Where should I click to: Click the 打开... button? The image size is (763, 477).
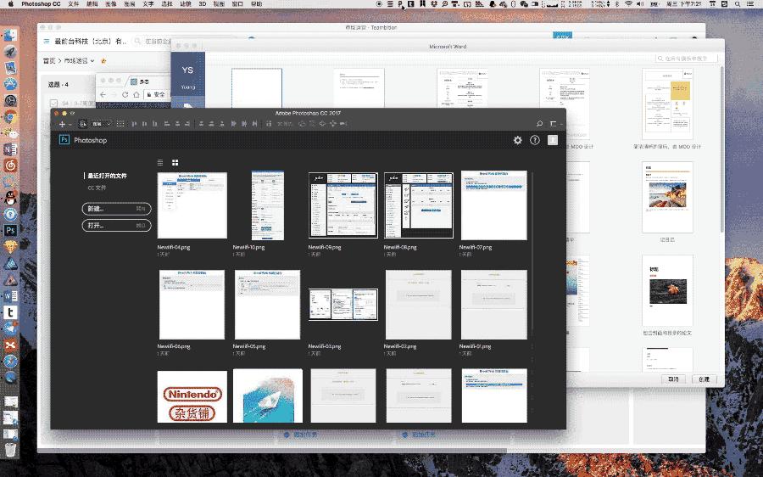[x=116, y=226]
